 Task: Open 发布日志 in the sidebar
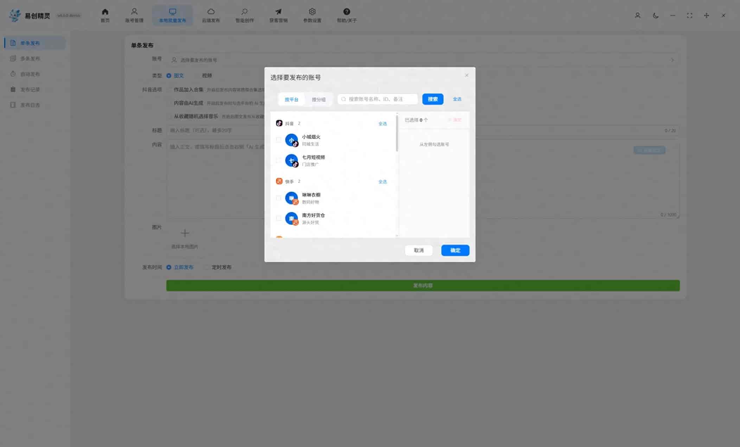34,105
